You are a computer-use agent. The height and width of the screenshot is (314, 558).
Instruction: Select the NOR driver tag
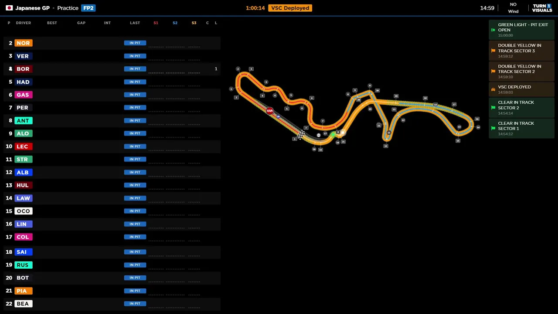click(23, 43)
